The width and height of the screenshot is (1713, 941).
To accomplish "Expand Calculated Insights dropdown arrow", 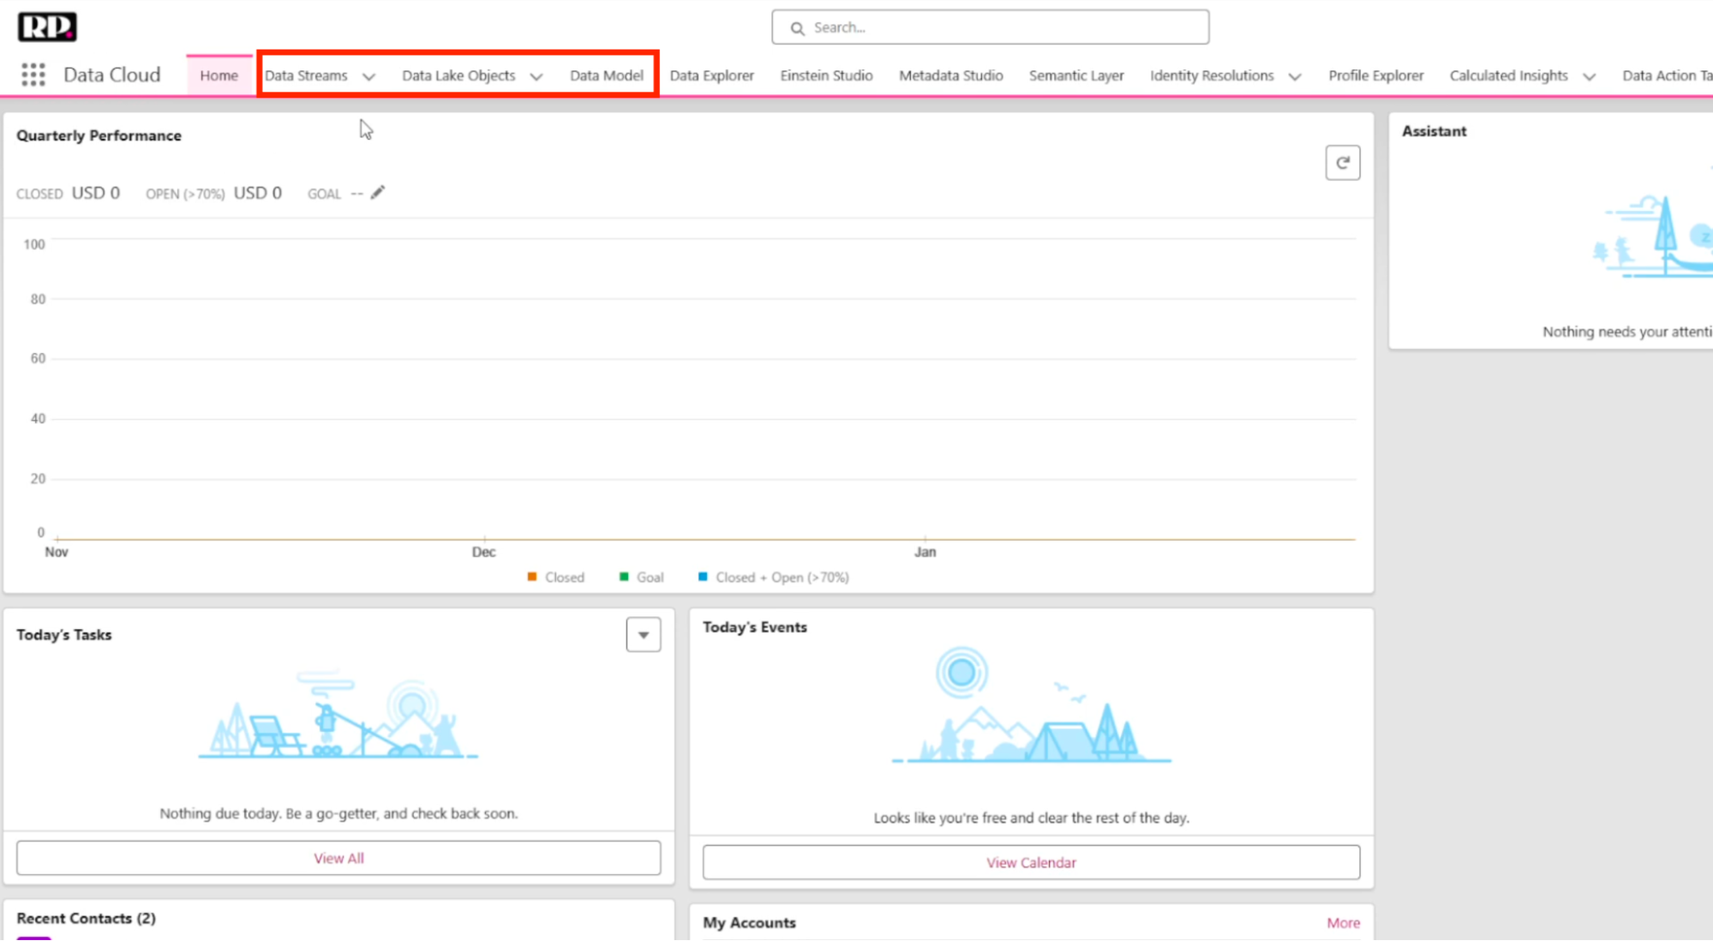I will [1589, 76].
